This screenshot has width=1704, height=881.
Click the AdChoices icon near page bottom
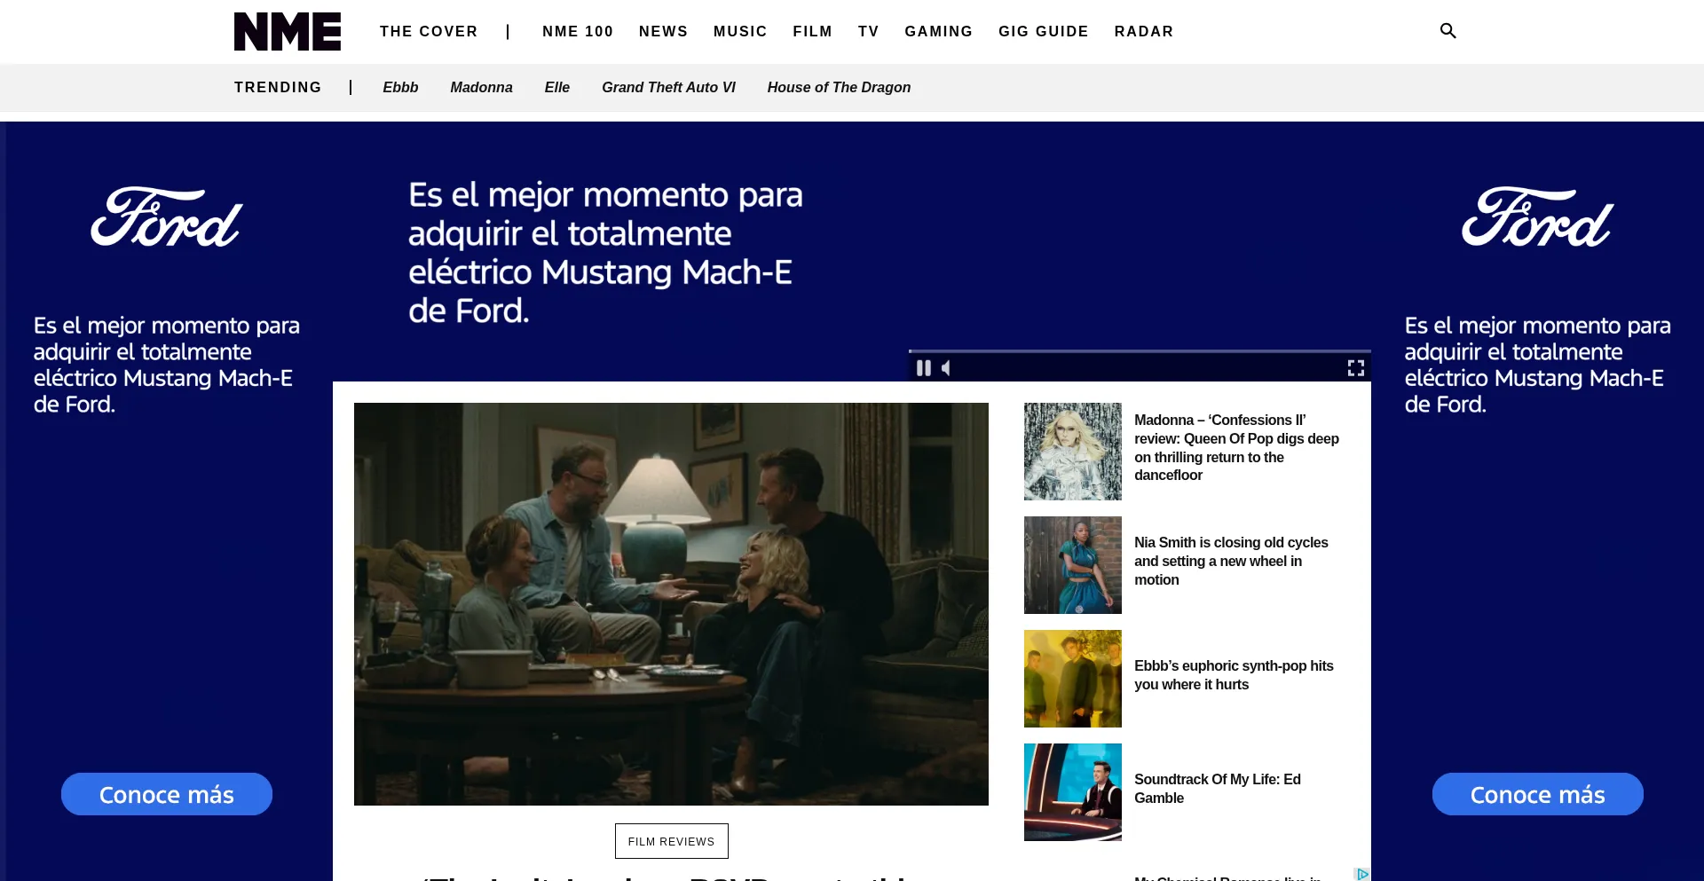(x=1362, y=874)
